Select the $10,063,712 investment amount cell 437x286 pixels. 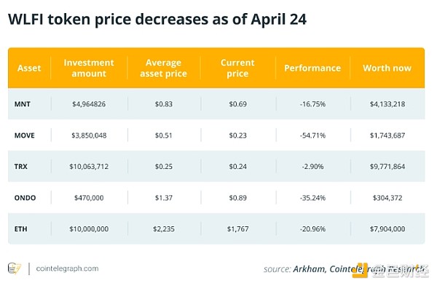89,167
